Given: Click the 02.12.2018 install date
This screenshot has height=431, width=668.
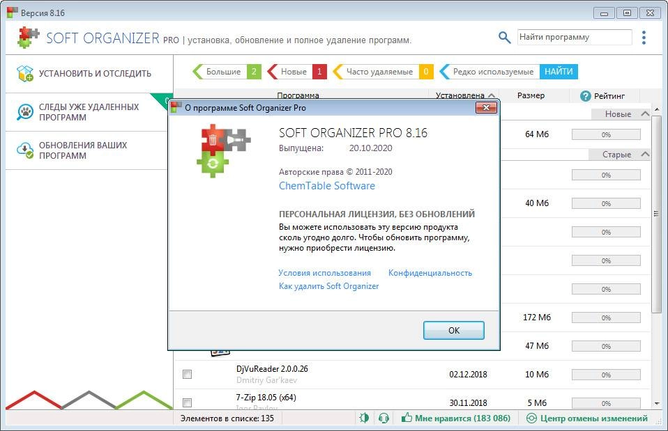Looking at the screenshot, I should tap(468, 375).
